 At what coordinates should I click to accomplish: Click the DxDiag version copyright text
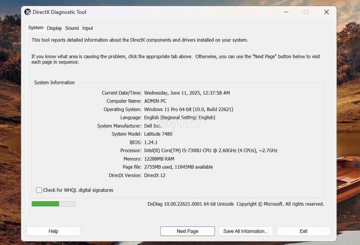tap(236, 204)
